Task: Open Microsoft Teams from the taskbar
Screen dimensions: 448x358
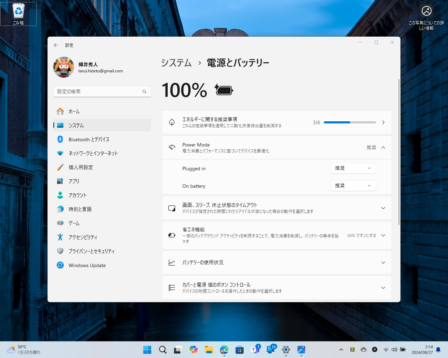Action: (x=255, y=349)
